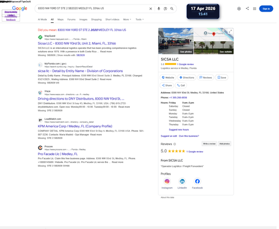Click the Google logo
Viewport: 279px width, 229px height.
pos(20,8)
